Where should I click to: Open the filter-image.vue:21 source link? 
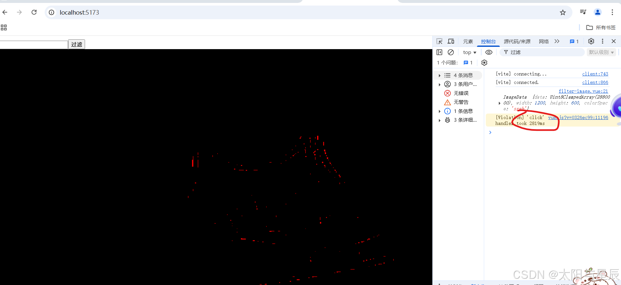point(583,91)
